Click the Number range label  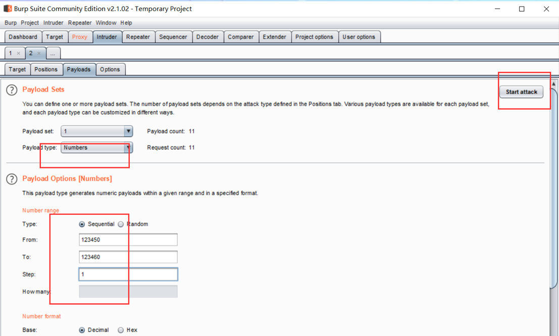point(40,211)
